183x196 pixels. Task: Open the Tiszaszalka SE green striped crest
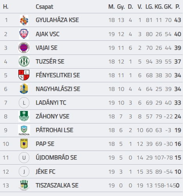click(x=24, y=185)
